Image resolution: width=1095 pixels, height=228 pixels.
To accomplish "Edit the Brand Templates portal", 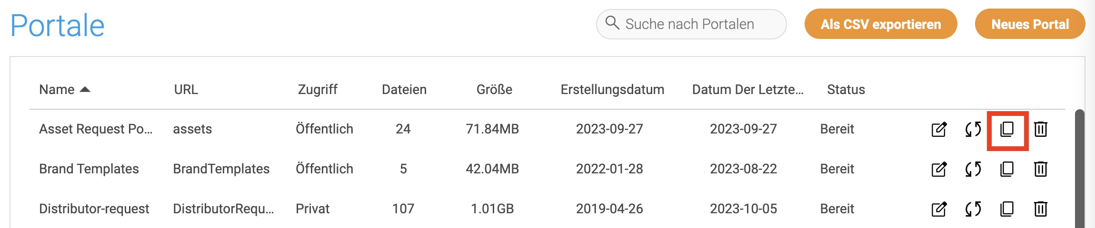I will click(x=939, y=169).
